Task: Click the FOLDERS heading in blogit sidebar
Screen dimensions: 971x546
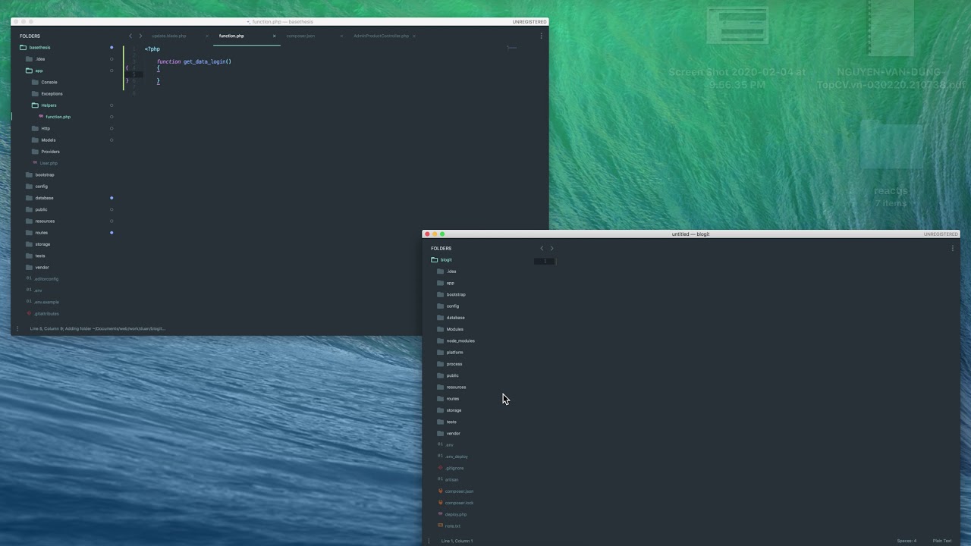Action: tap(441, 248)
